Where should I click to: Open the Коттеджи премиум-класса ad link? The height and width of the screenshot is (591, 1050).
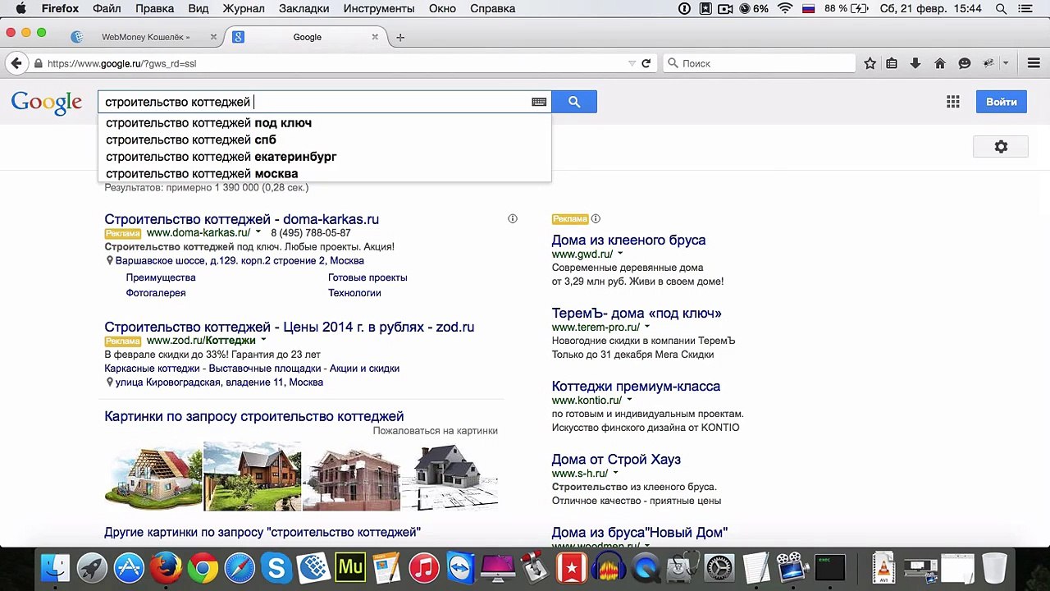[x=636, y=386]
